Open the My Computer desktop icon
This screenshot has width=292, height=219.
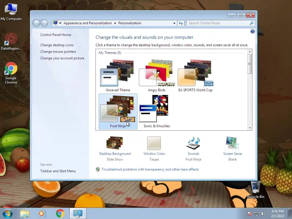[x=11, y=12]
